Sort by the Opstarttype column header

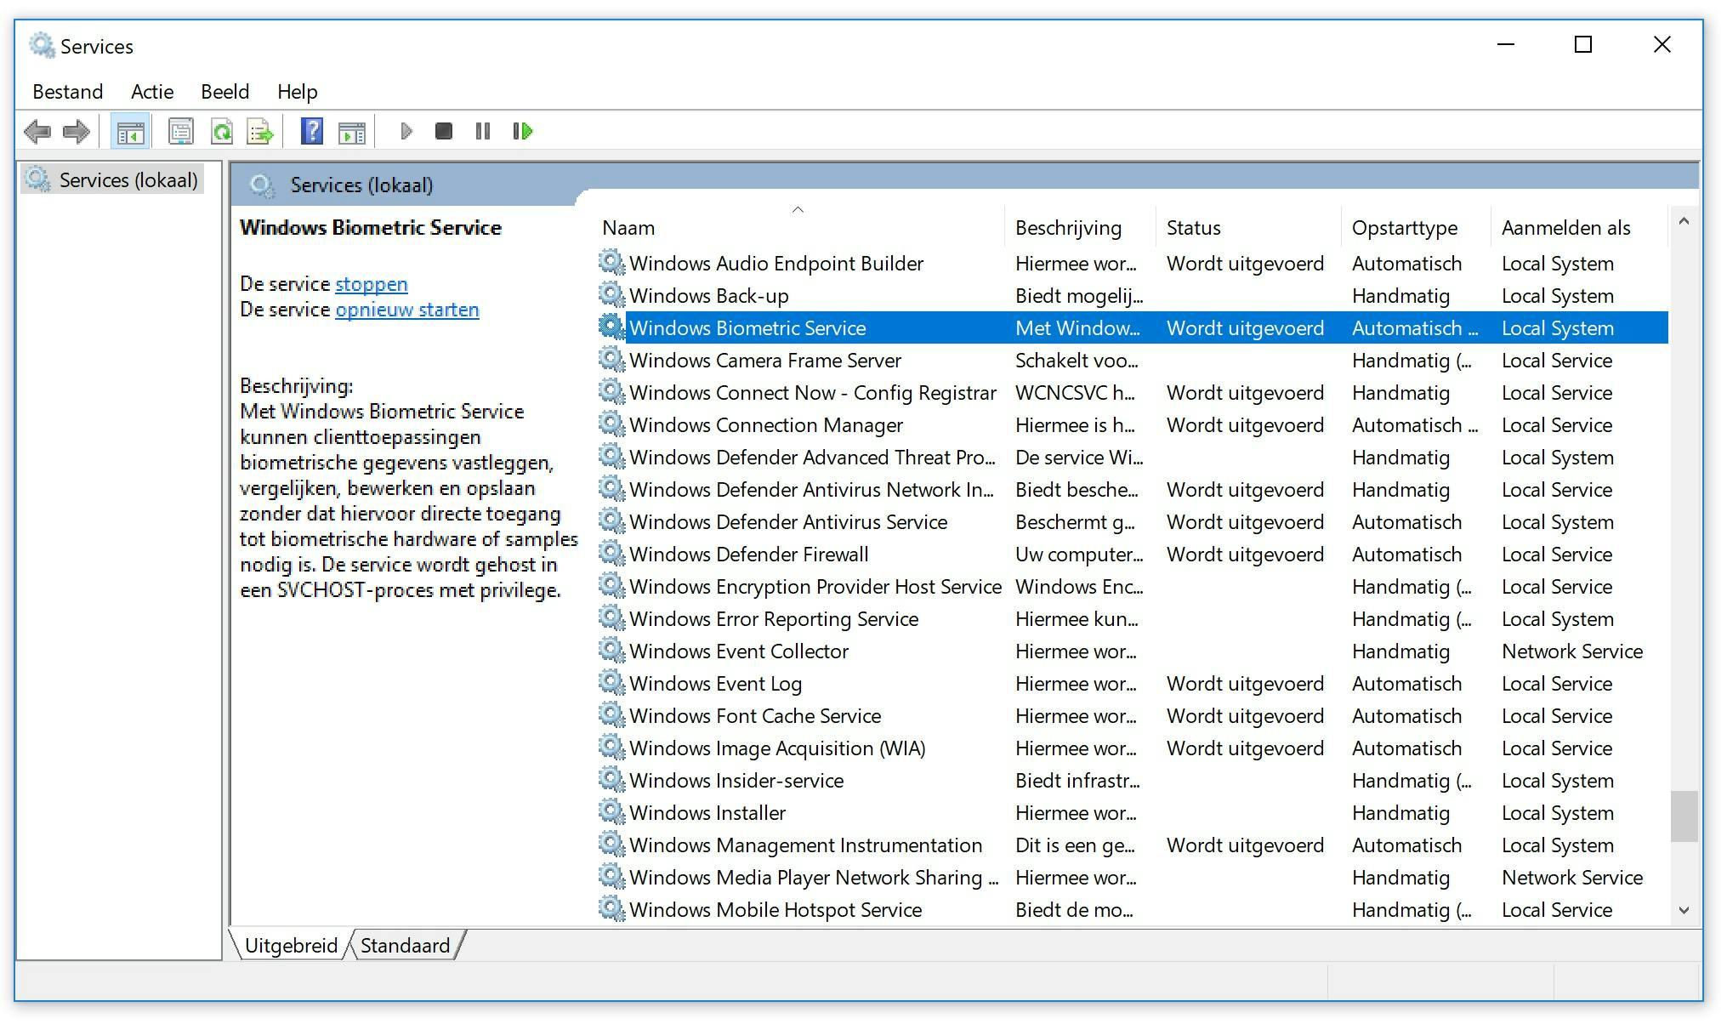tap(1404, 228)
